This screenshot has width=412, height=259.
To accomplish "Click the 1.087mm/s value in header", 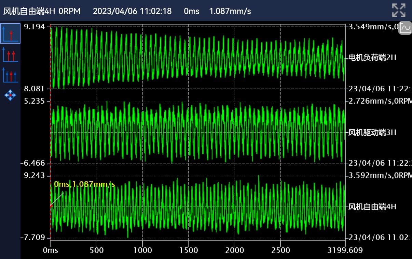I will coord(230,11).
